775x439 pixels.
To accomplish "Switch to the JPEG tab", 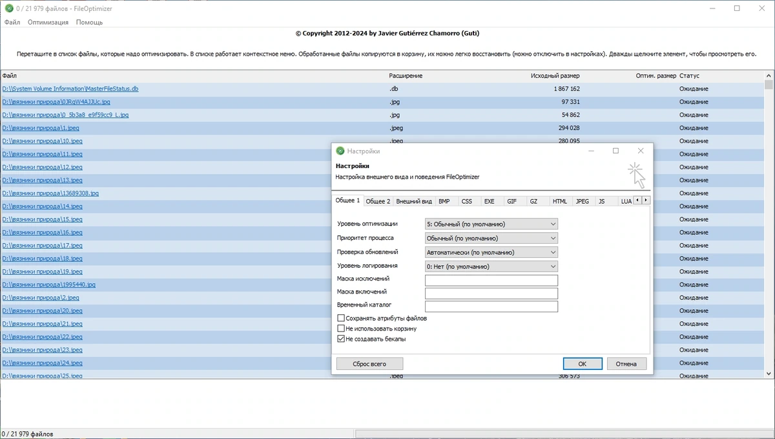I will (x=583, y=202).
